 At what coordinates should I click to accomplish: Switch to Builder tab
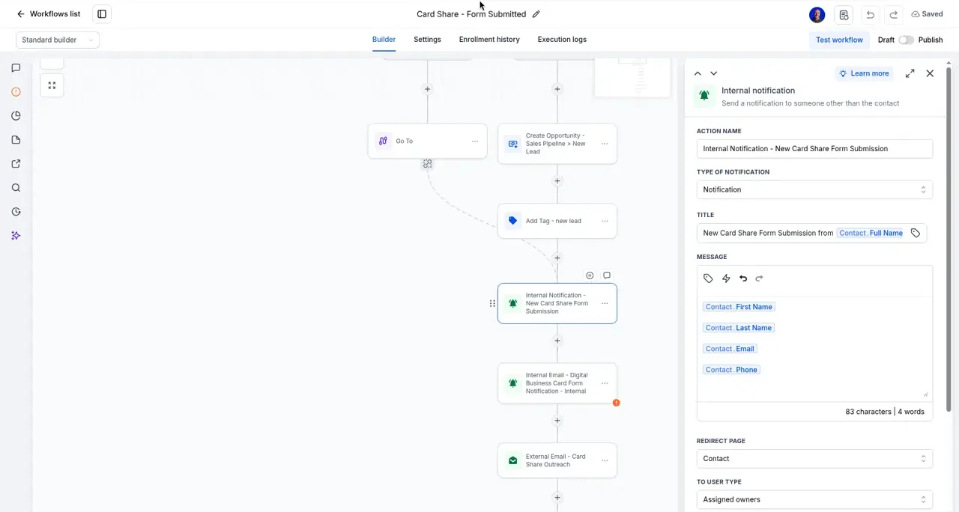[x=384, y=40]
